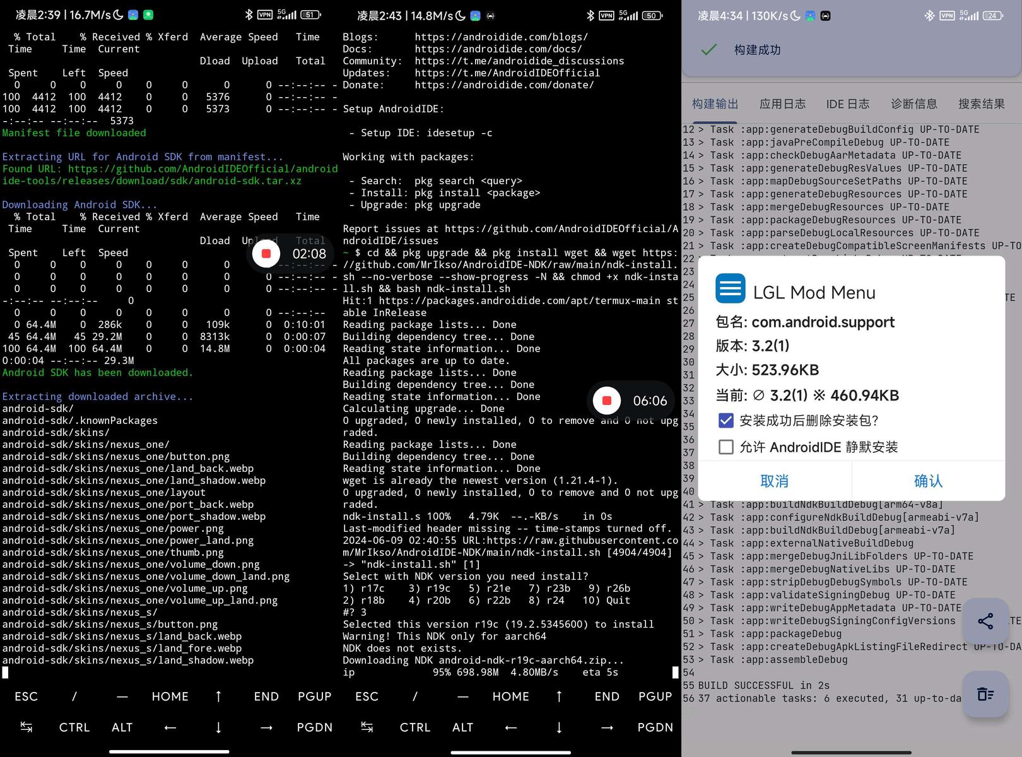Tap HOME key in middle terminal
1022x757 pixels.
[x=511, y=696]
